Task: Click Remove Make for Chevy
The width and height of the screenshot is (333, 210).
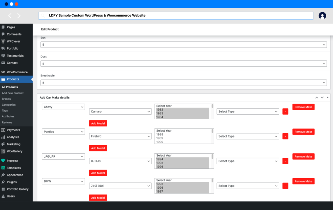Action: [303, 107]
